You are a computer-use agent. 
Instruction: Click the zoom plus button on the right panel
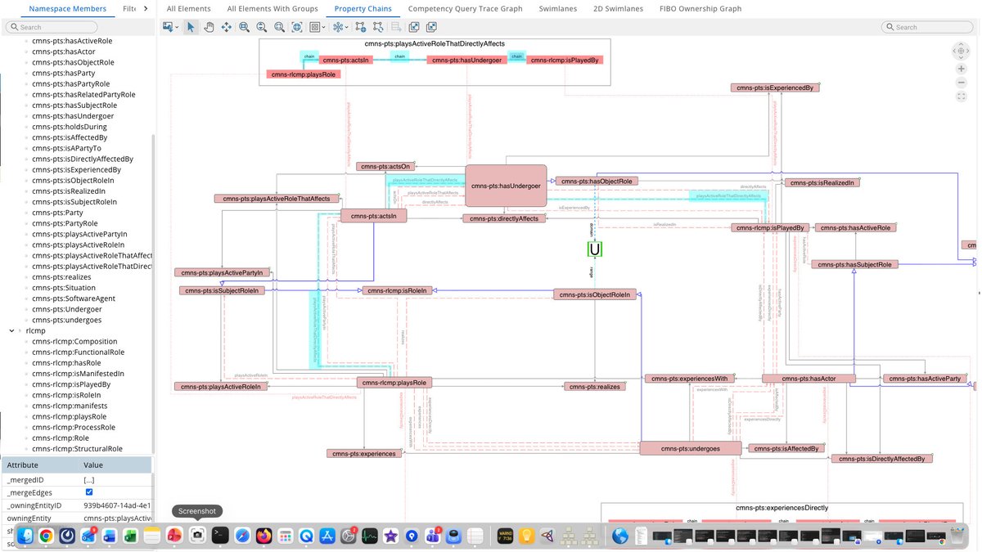(x=961, y=69)
